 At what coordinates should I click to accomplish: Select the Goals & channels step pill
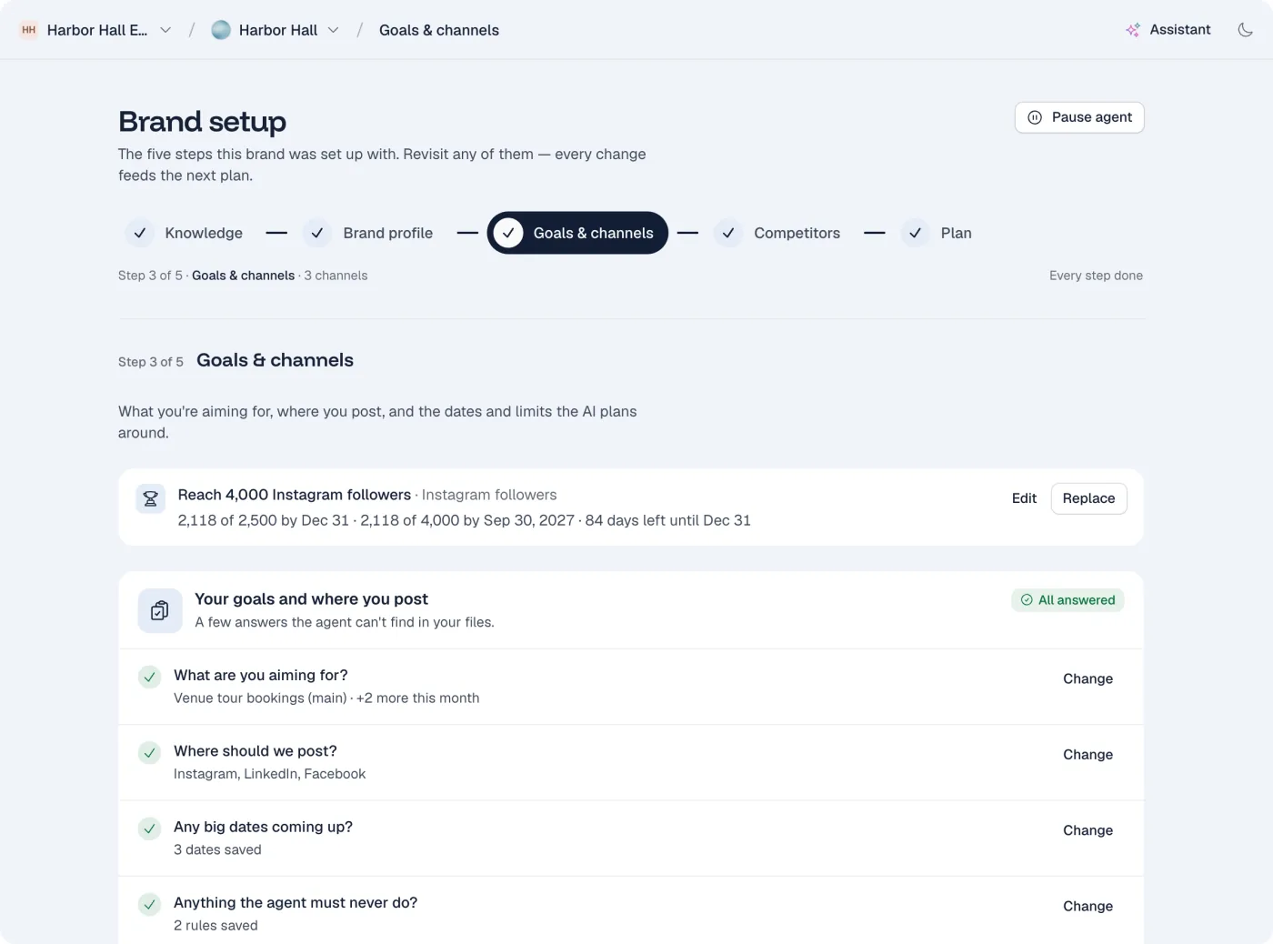click(577, 233)
